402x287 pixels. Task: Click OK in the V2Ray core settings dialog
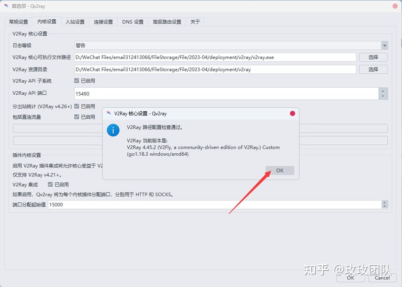tap(280, 171)
